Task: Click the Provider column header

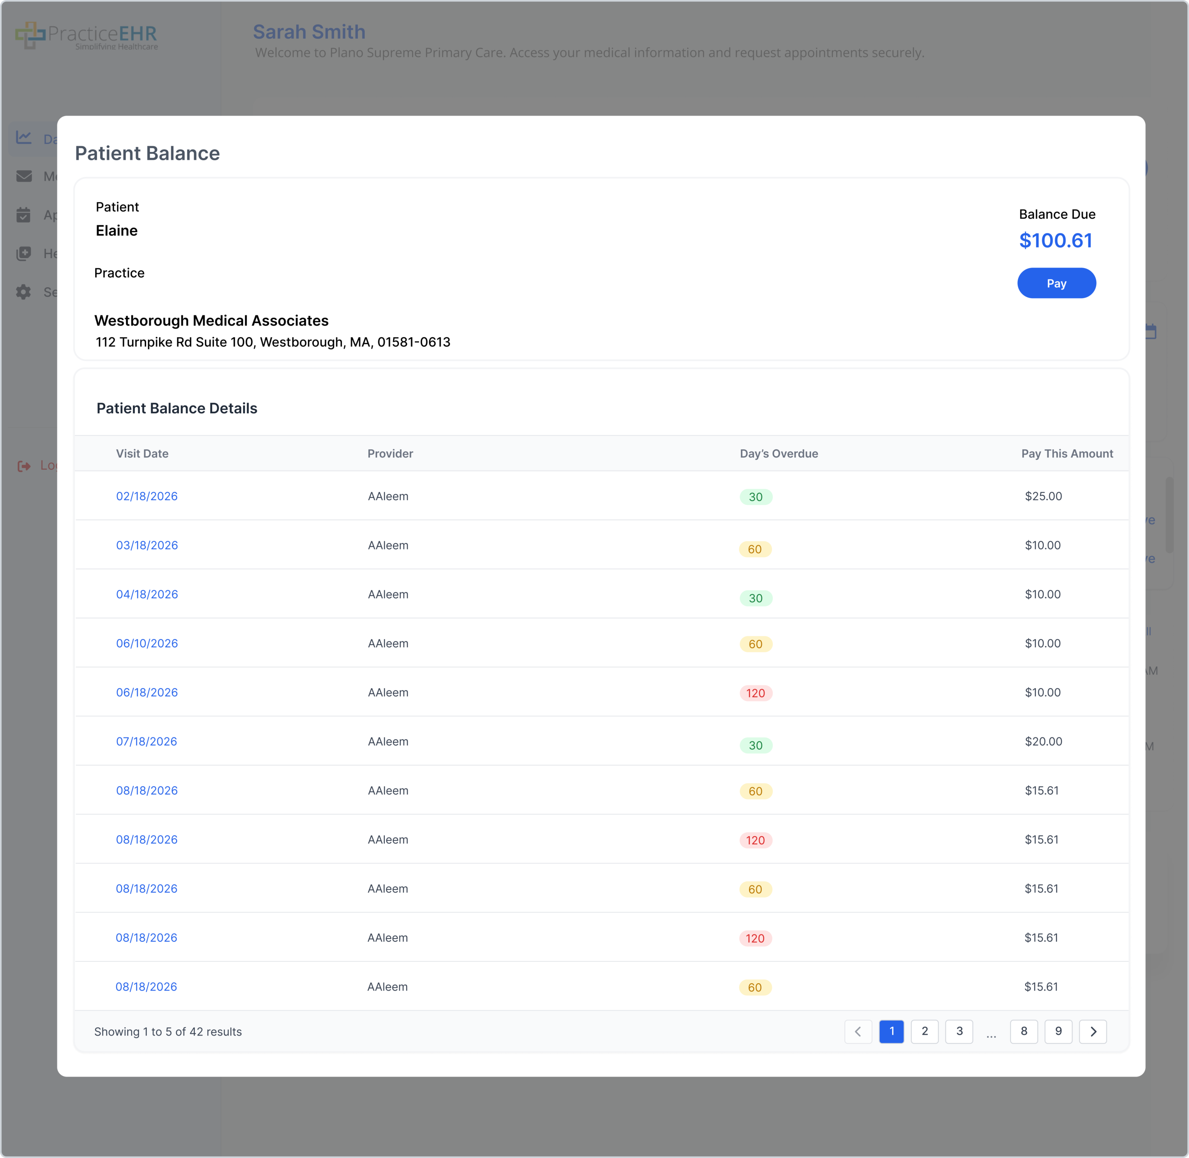Action: point(390,454)
